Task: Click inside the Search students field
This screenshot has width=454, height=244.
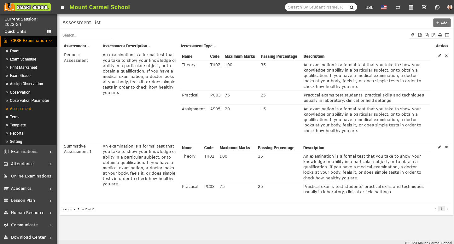Action: coord(315,7)
